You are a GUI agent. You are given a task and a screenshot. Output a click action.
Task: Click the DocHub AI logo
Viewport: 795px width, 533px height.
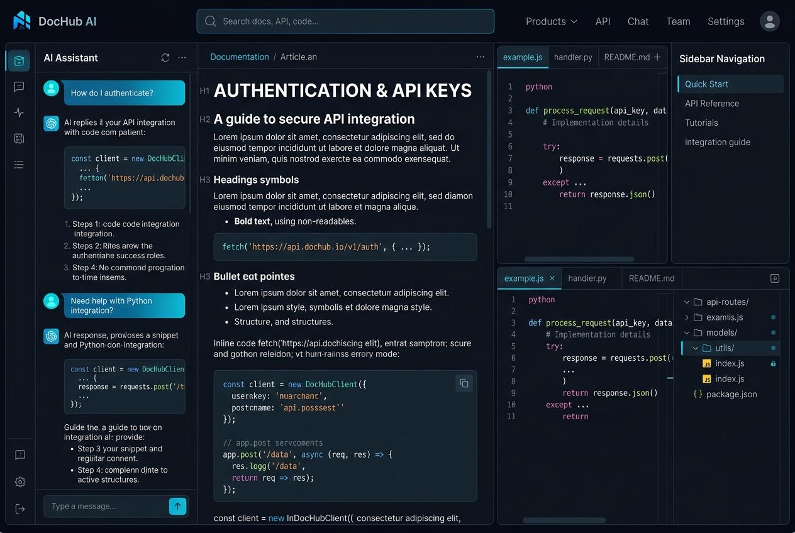pyautogui.click(x=55, y=21)
